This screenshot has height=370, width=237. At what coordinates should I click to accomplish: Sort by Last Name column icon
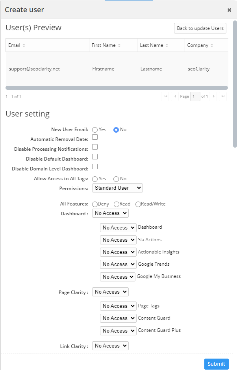pyautogui.click(x=167, y=46)
